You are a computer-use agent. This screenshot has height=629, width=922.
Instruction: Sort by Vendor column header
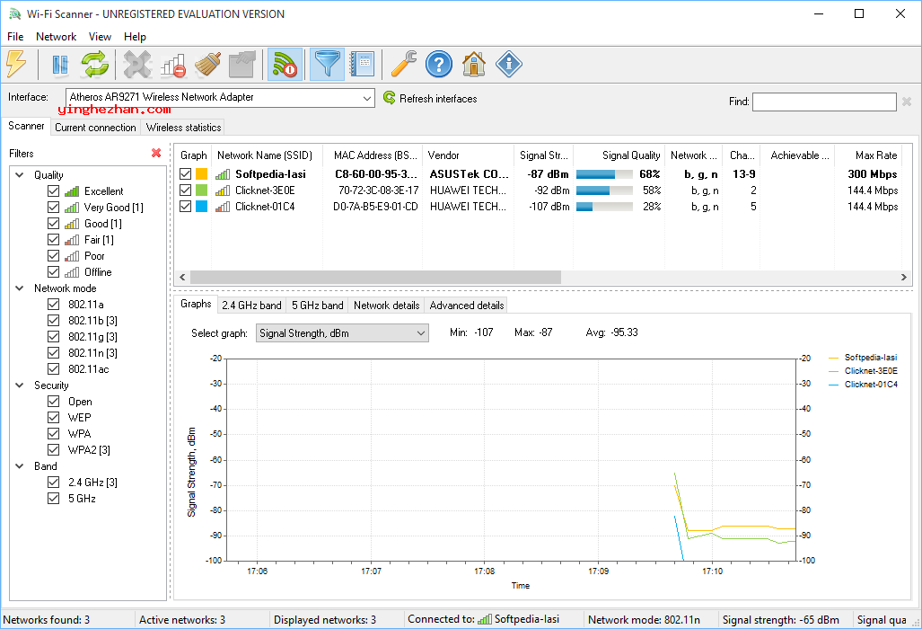tap(468, 155)
